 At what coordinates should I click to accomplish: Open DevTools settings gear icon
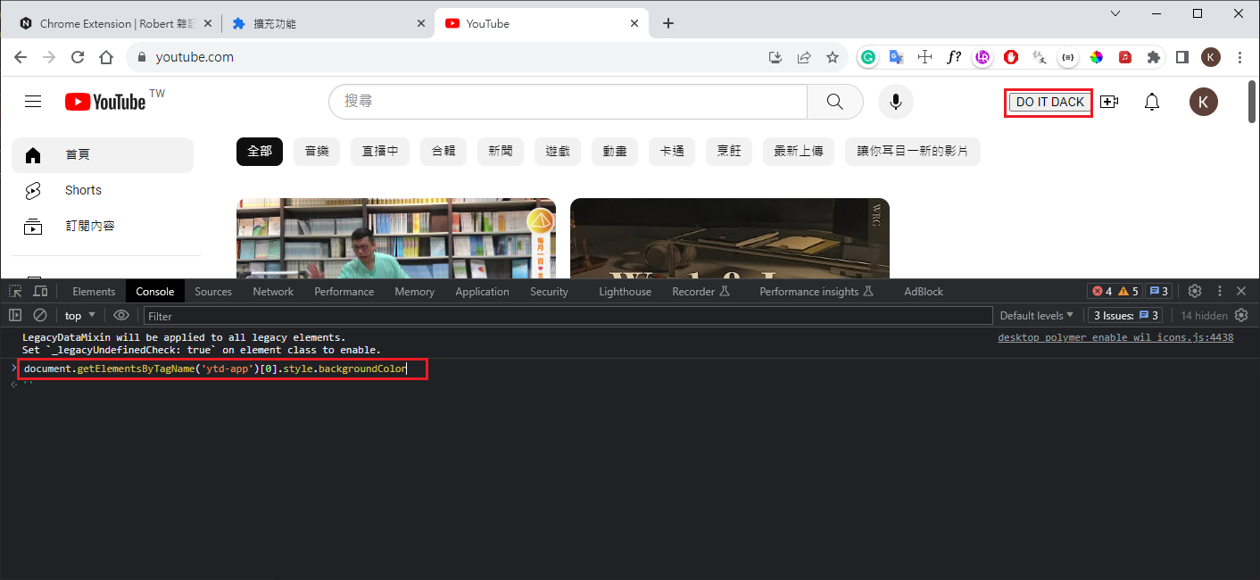[x=1195, y=291]
